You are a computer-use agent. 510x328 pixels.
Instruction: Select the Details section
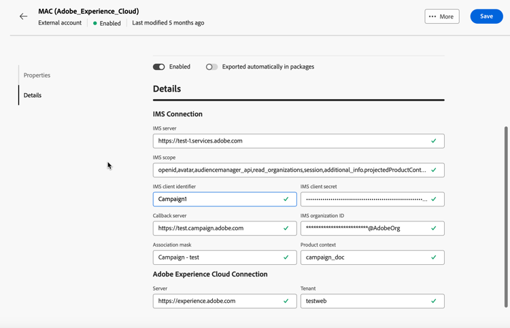pos(33,95)
